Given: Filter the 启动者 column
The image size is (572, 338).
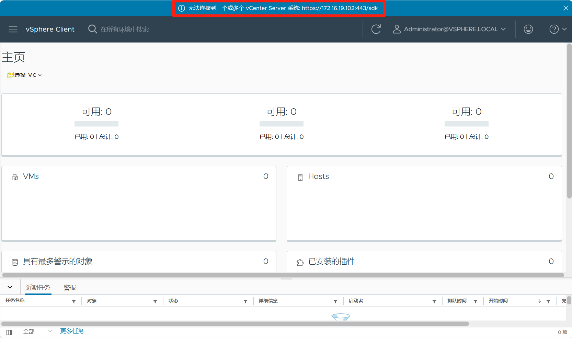Looking at the screenshot, I should (434, 301).
